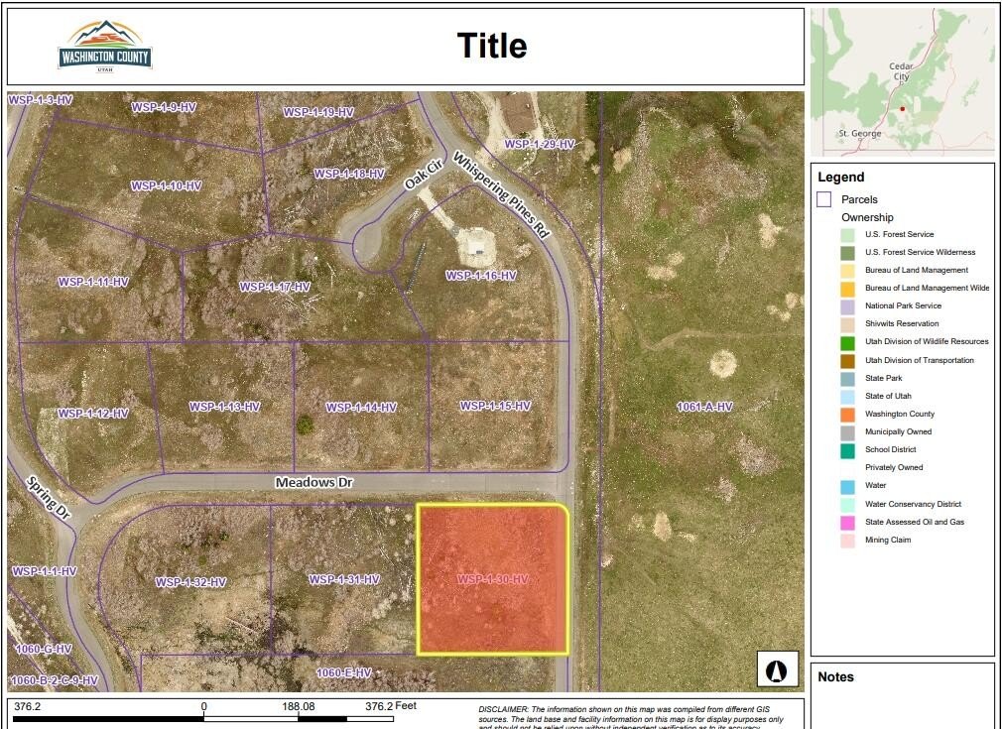The width and height of the screenshot is (1002, 729).
Task: Click the St. George label on inset map
Action: (x=858, y=133)
